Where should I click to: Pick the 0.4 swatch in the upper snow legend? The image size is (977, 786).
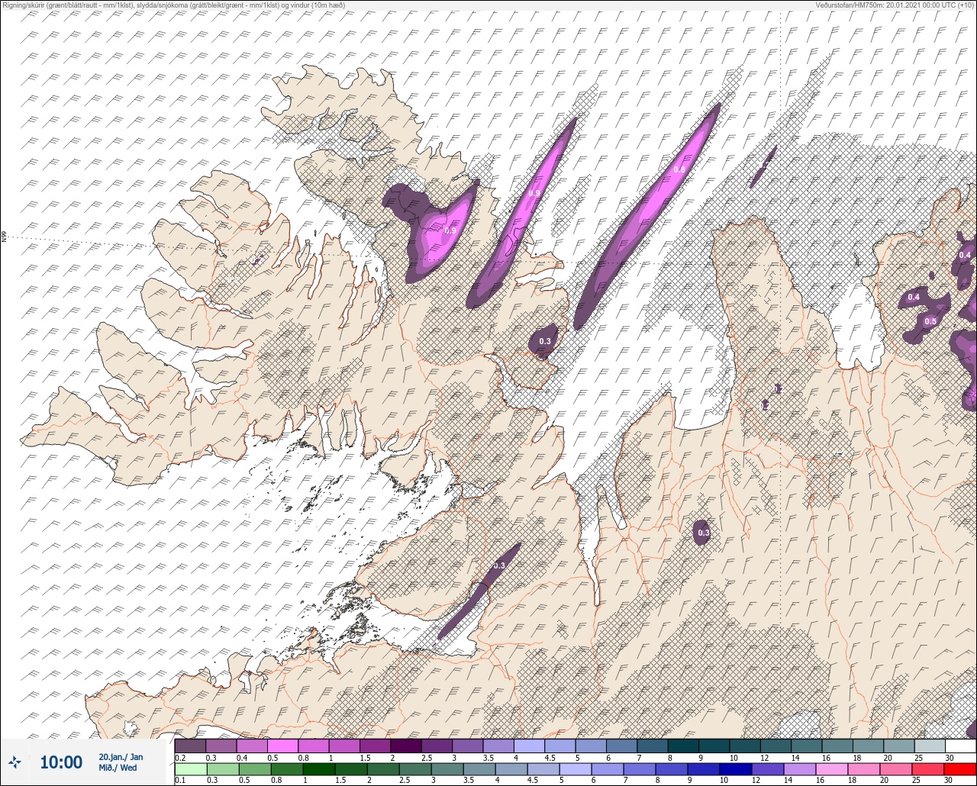tap(252, 746)
